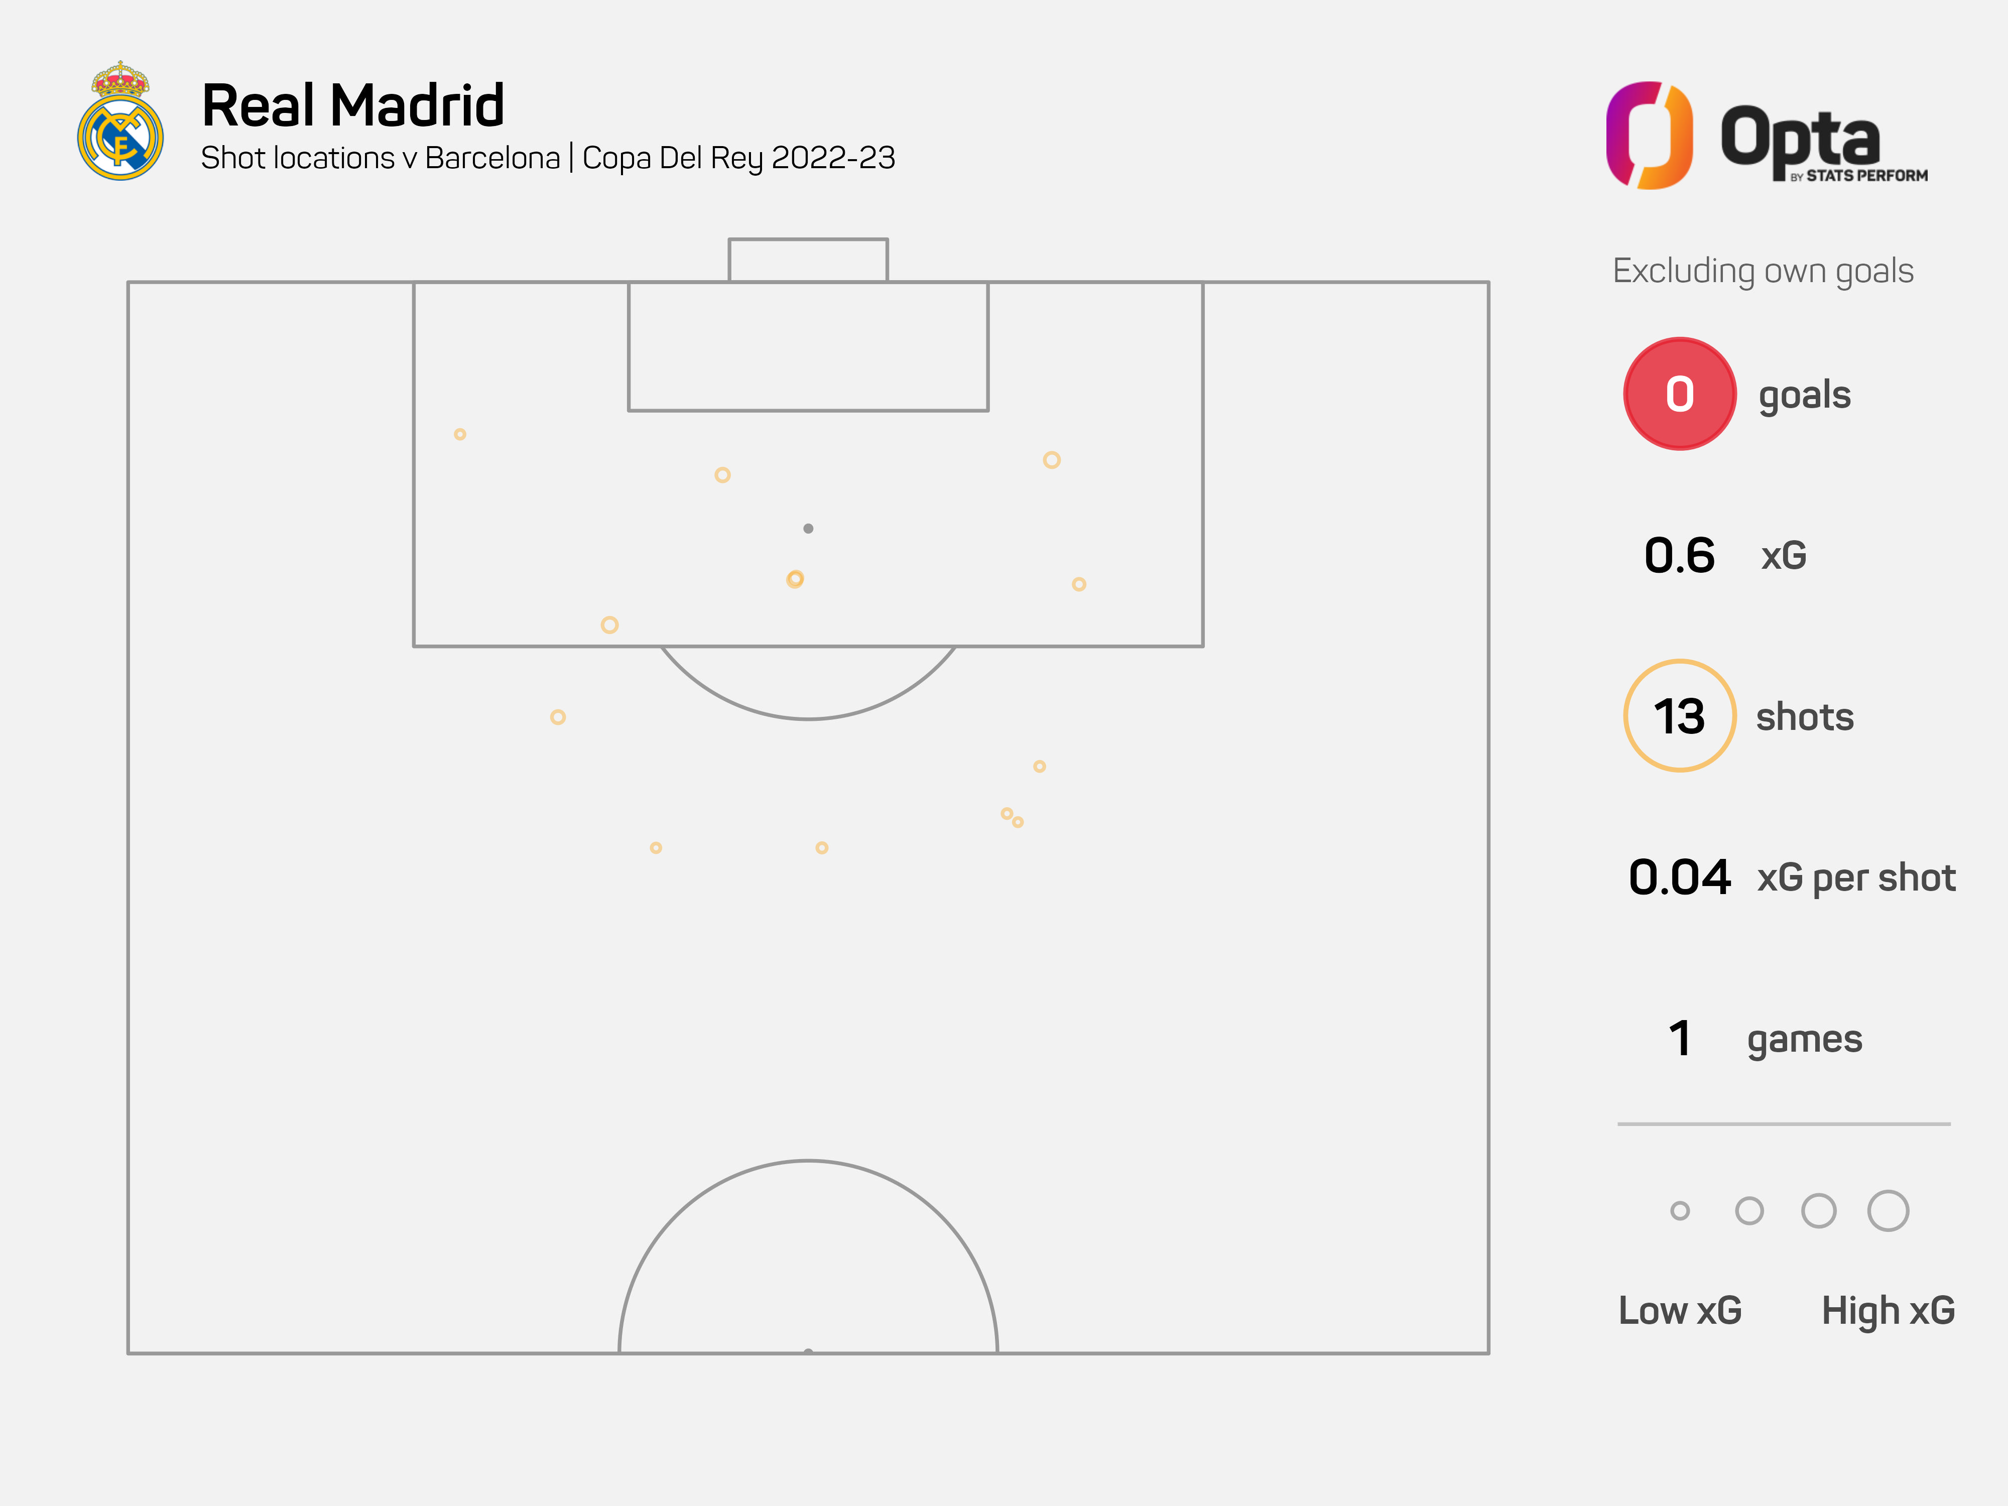The width and height of the screenshot is (2008, 1506).
Task: Click the Excluding own goals note
Action: click(1763, 272)
